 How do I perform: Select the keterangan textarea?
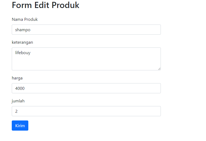(x=86, y=59)
